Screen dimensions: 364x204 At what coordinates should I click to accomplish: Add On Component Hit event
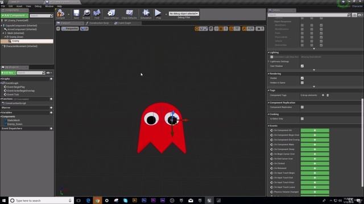point(315,130)
